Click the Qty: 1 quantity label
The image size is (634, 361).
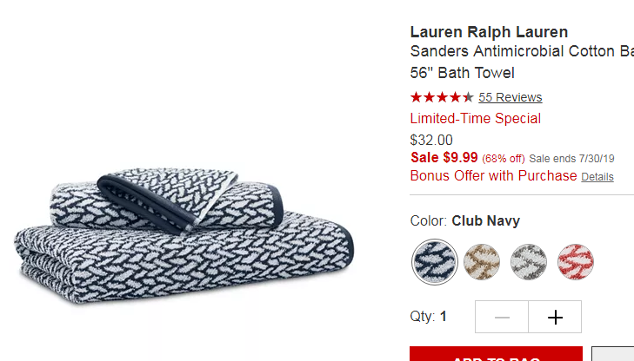point(428,316)
